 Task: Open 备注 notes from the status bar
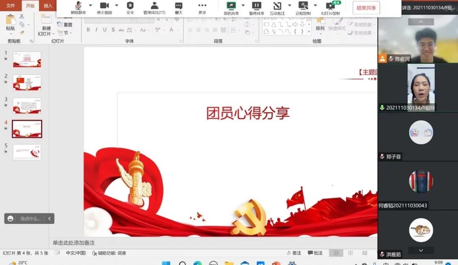pyautogui.click(x=294, y=253)
